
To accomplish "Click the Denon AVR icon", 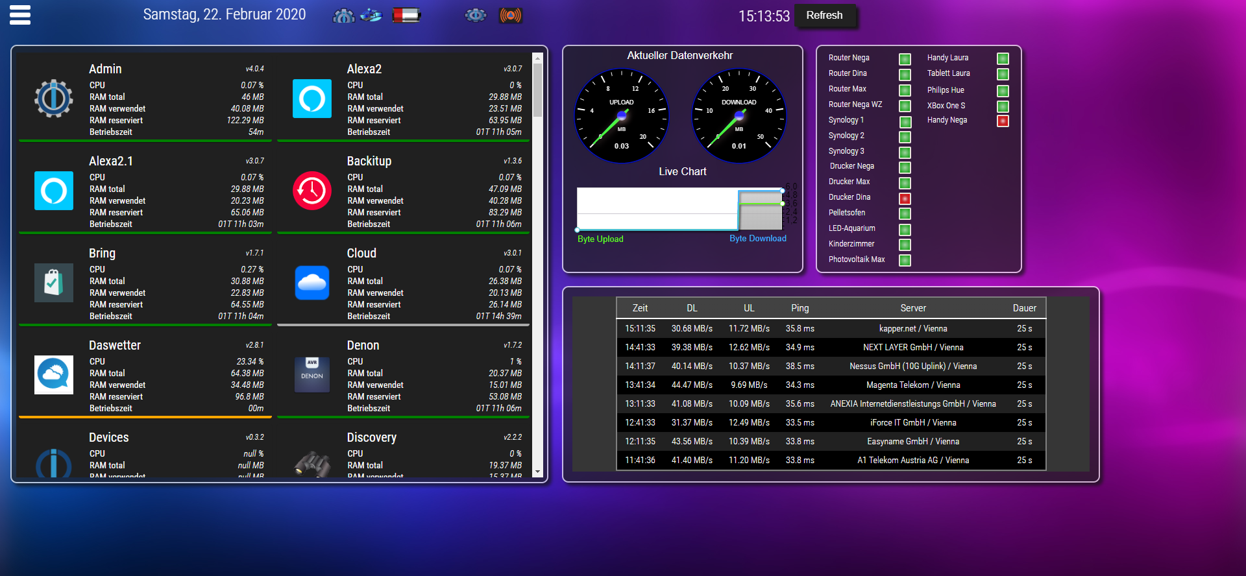I will click(312, 375).
